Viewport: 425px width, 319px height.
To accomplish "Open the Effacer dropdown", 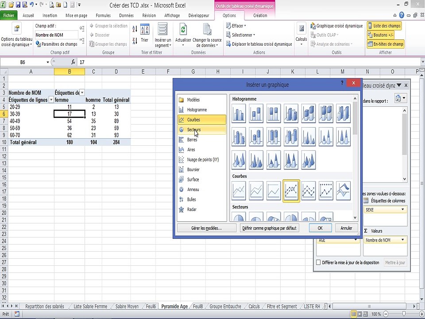I will click(236, 26).
